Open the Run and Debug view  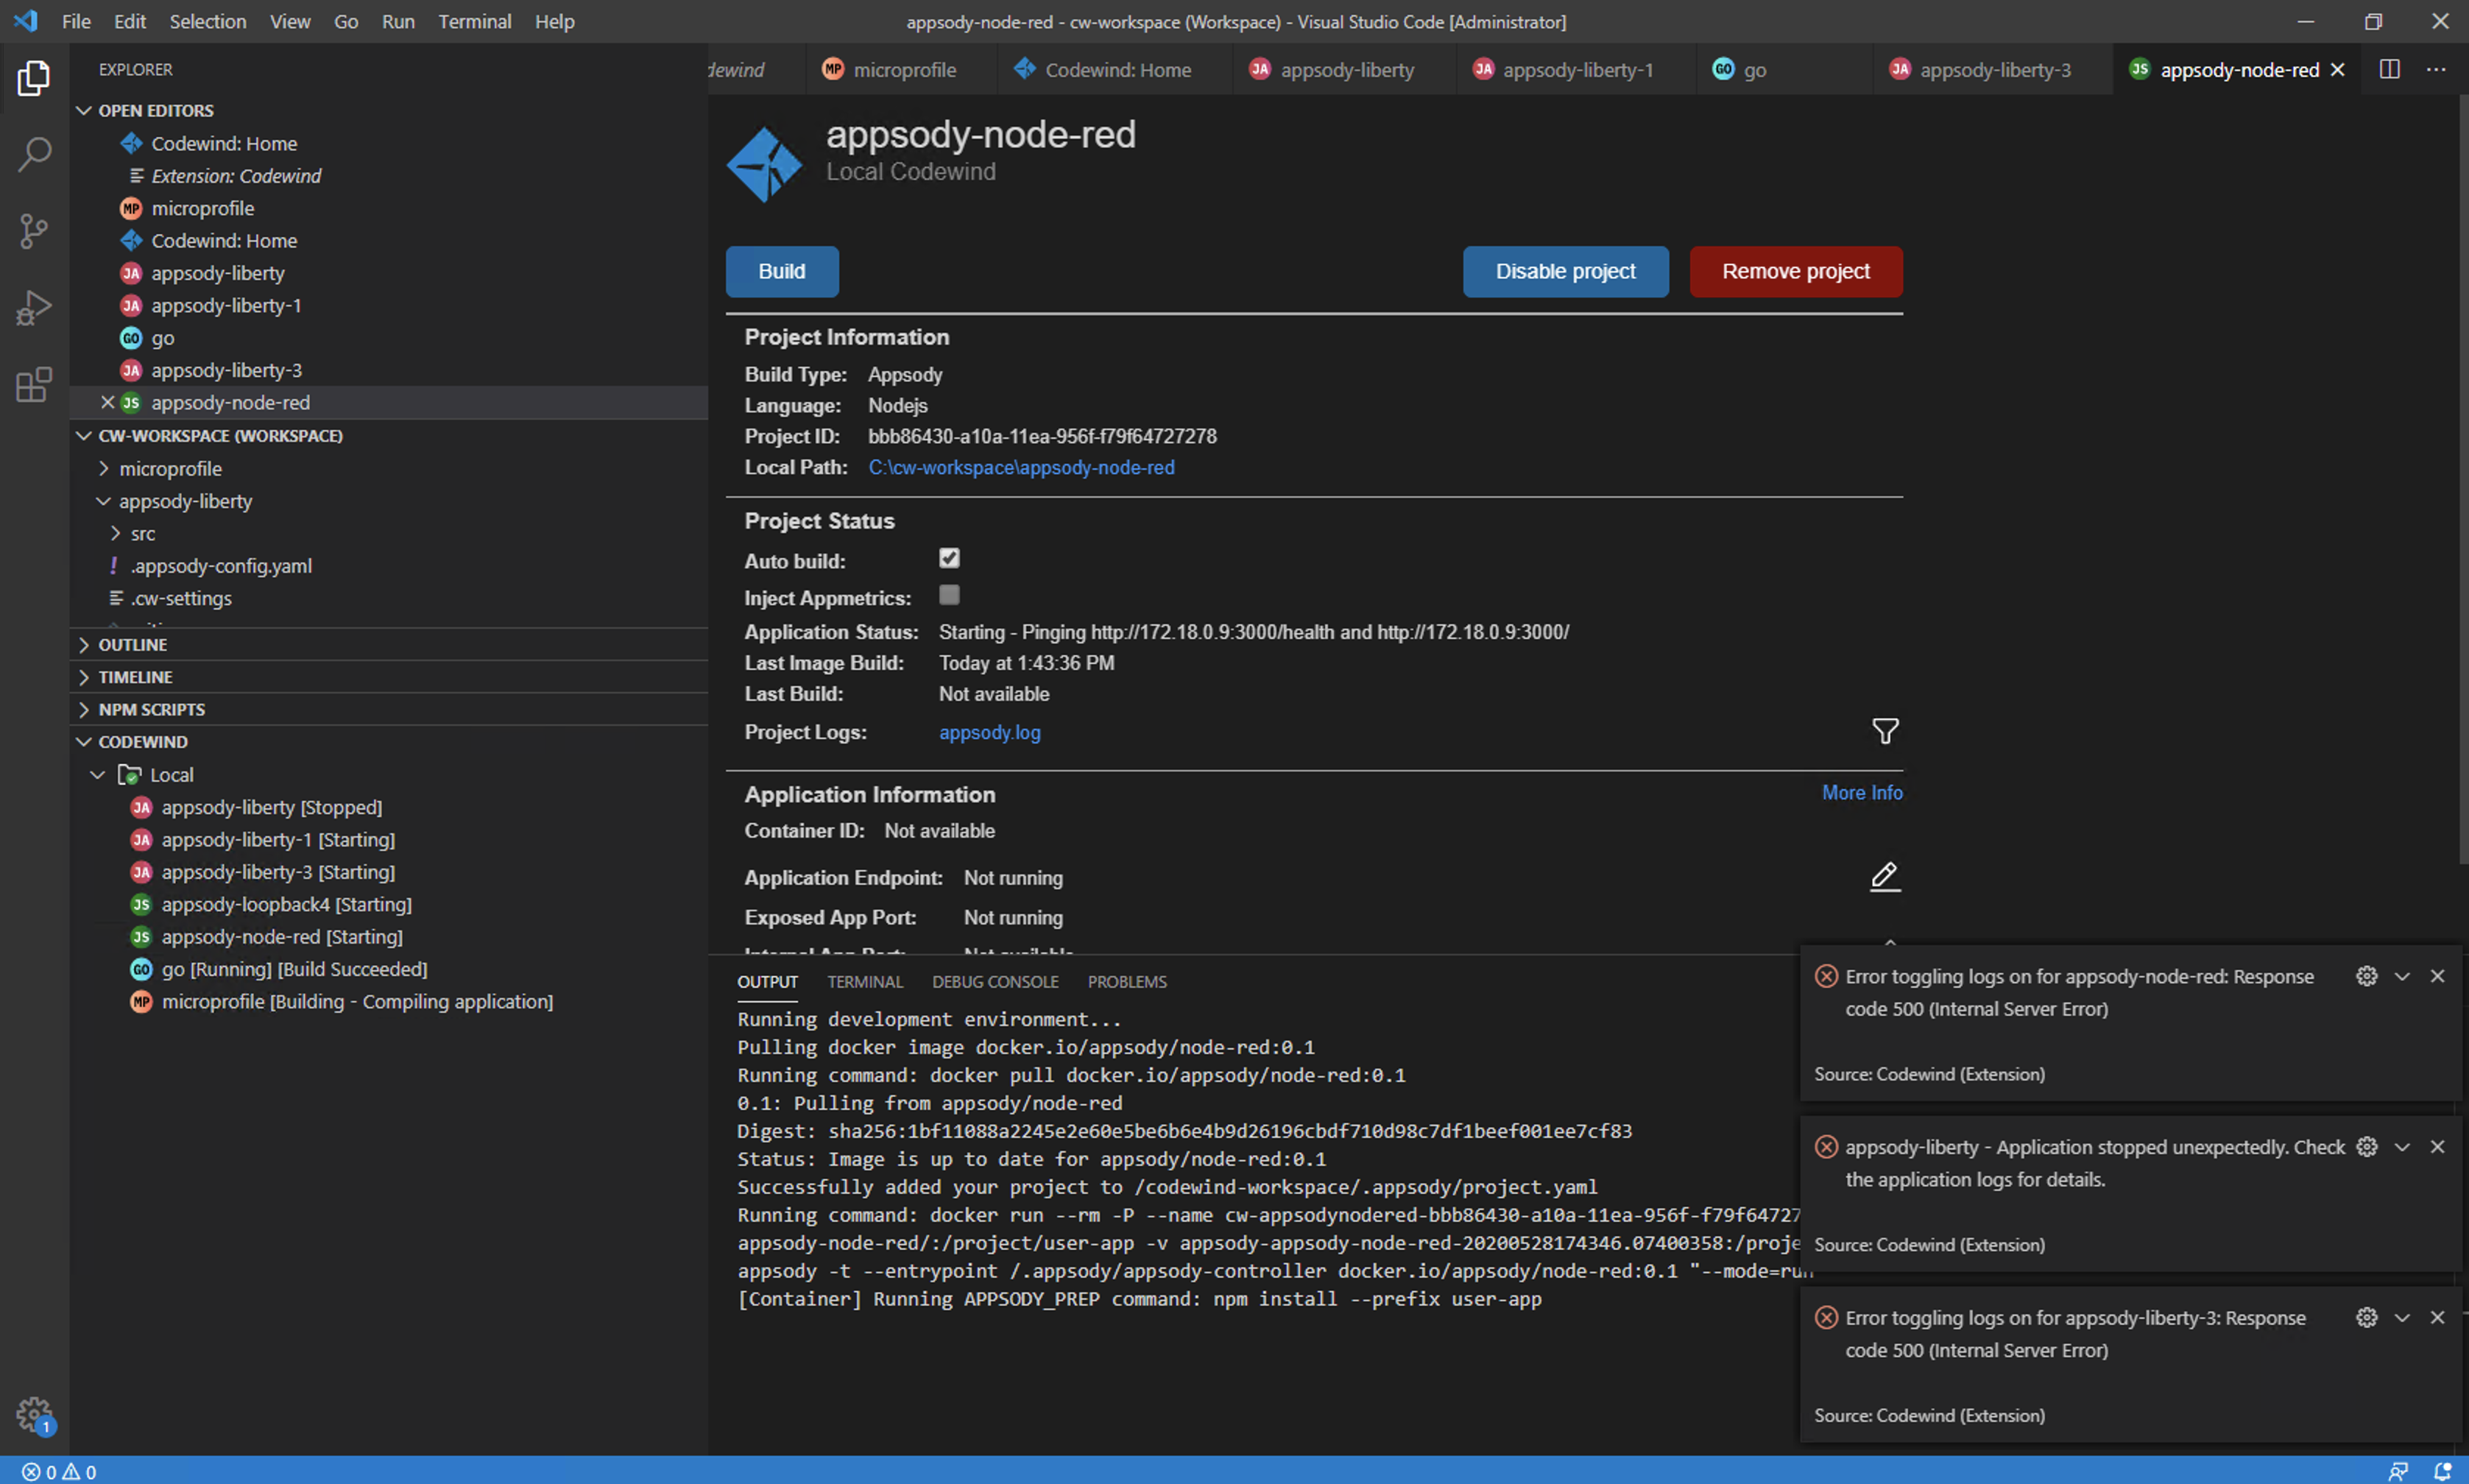coord(33,307)
